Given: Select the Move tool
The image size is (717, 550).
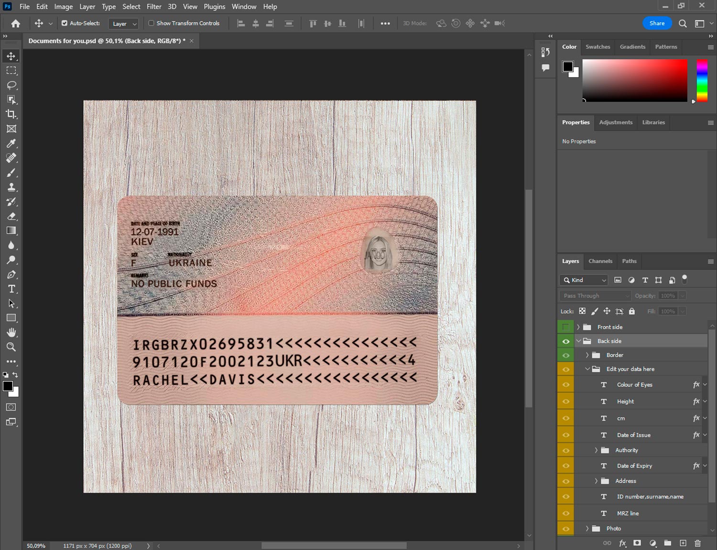Looking at the screenshot, I should click(x=11, y=56).
